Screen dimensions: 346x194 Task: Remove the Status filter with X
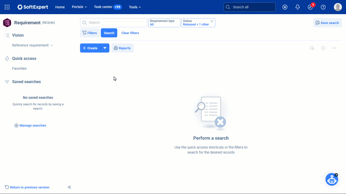point(212,21)
